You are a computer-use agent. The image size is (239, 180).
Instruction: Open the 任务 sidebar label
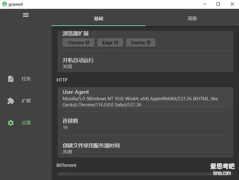[x=26, y=79]
